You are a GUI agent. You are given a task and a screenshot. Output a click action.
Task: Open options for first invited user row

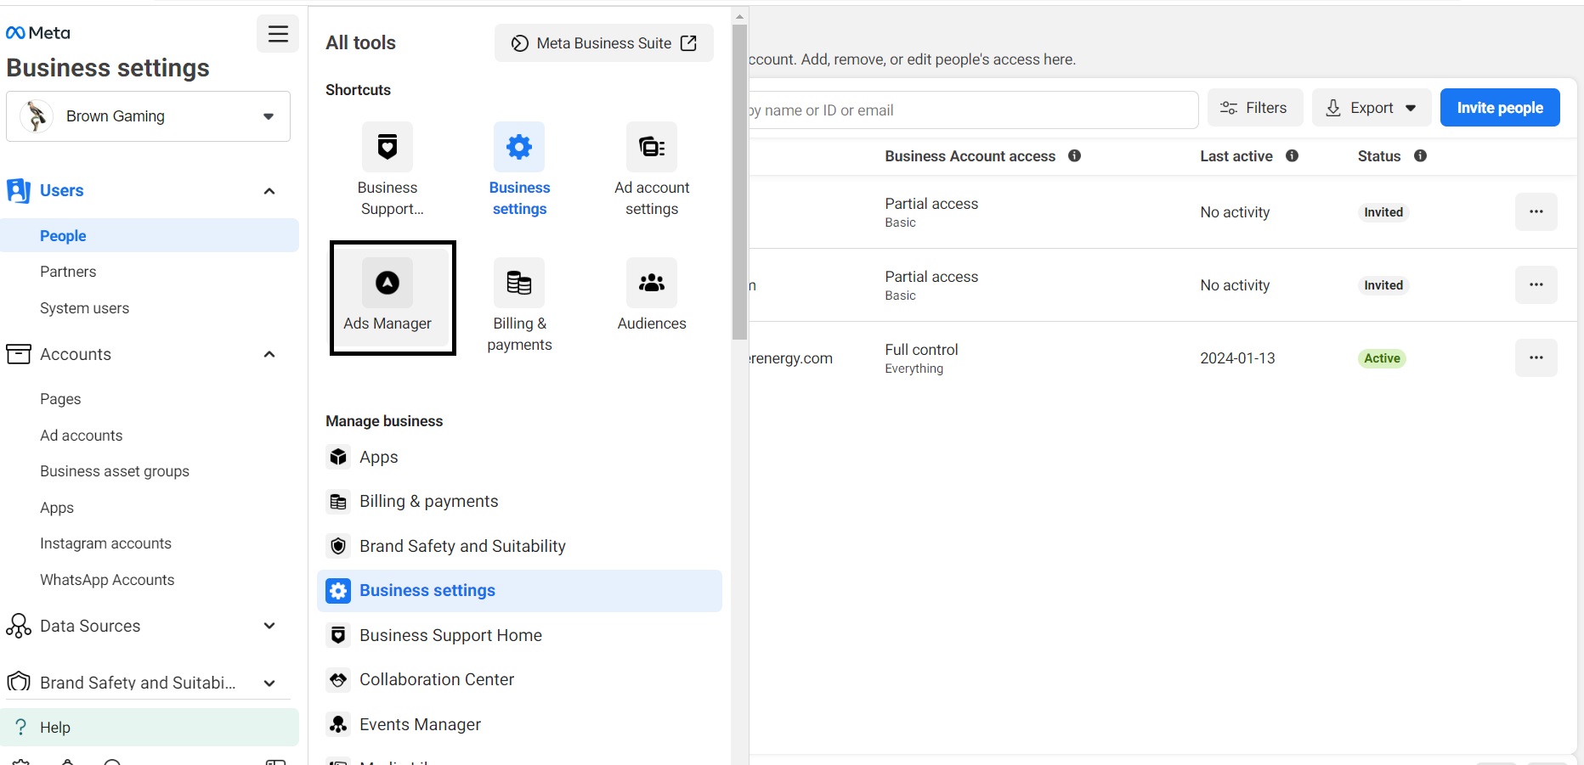[1536, 212]
